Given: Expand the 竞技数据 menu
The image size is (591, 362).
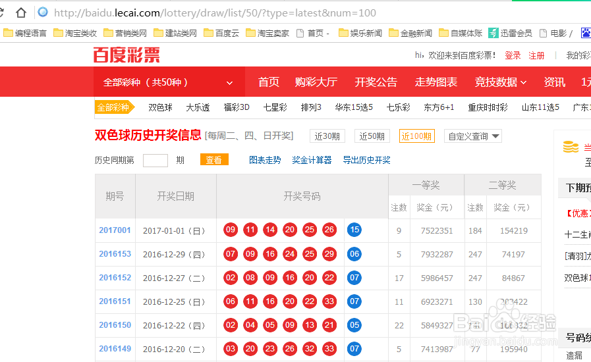Looking at the screenshot, I should click(501, 82).
